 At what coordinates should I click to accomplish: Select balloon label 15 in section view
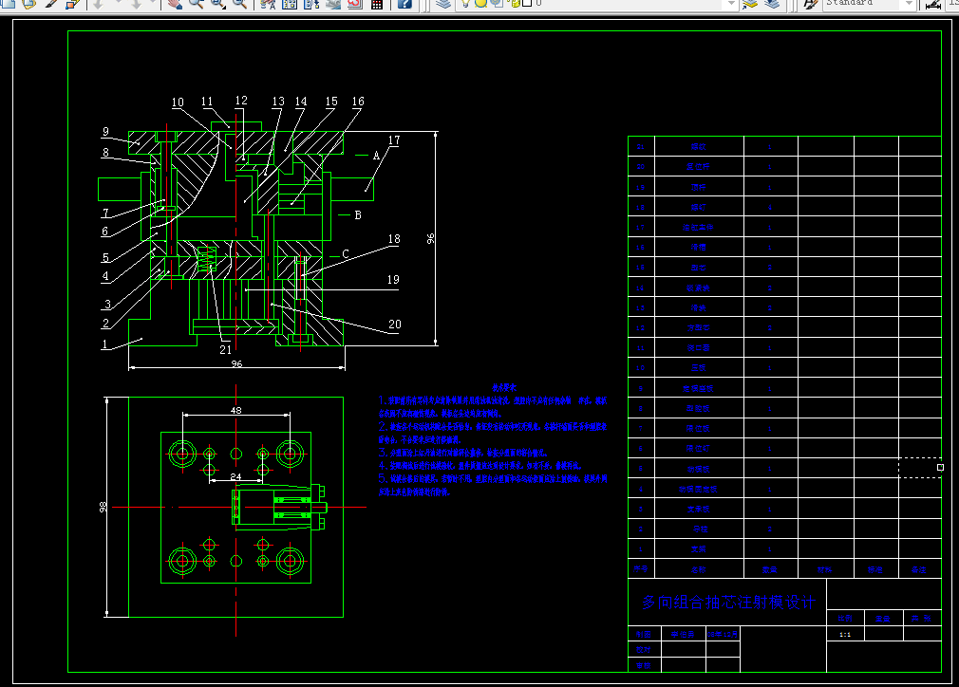(330, 101)
